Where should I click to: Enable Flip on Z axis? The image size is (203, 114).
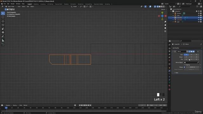coord(196,59)
